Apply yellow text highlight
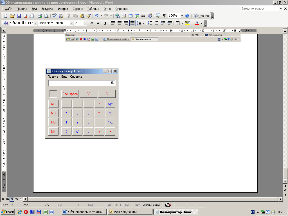This screenshot has height=216, width=288. tap(187, 23)
